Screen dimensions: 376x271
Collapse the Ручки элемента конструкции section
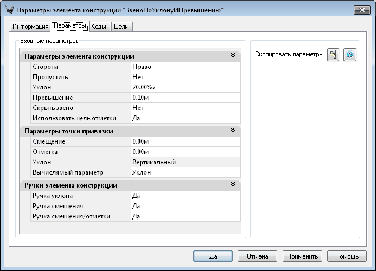click(233, 185)
